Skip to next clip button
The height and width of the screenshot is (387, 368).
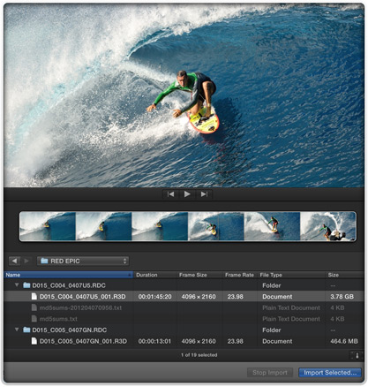coord(204,194)
